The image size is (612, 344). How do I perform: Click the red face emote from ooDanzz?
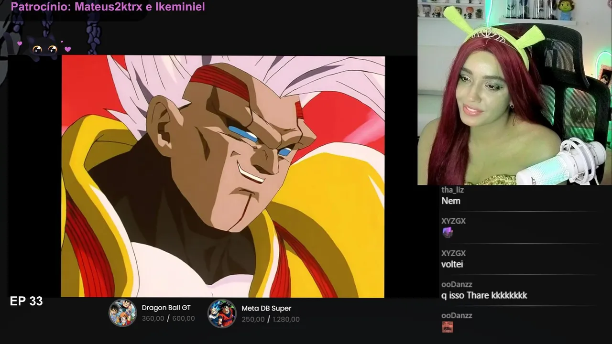point(447,327)
